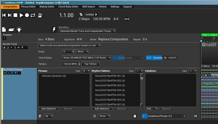Open Rhythm Patterns Use count dropdown
Screen dimensions: 218x124
[139, 71]
